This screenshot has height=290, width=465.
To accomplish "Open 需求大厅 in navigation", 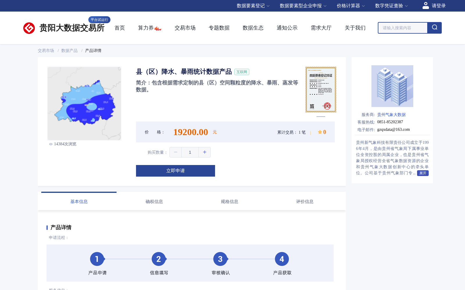I will [321, 28].
